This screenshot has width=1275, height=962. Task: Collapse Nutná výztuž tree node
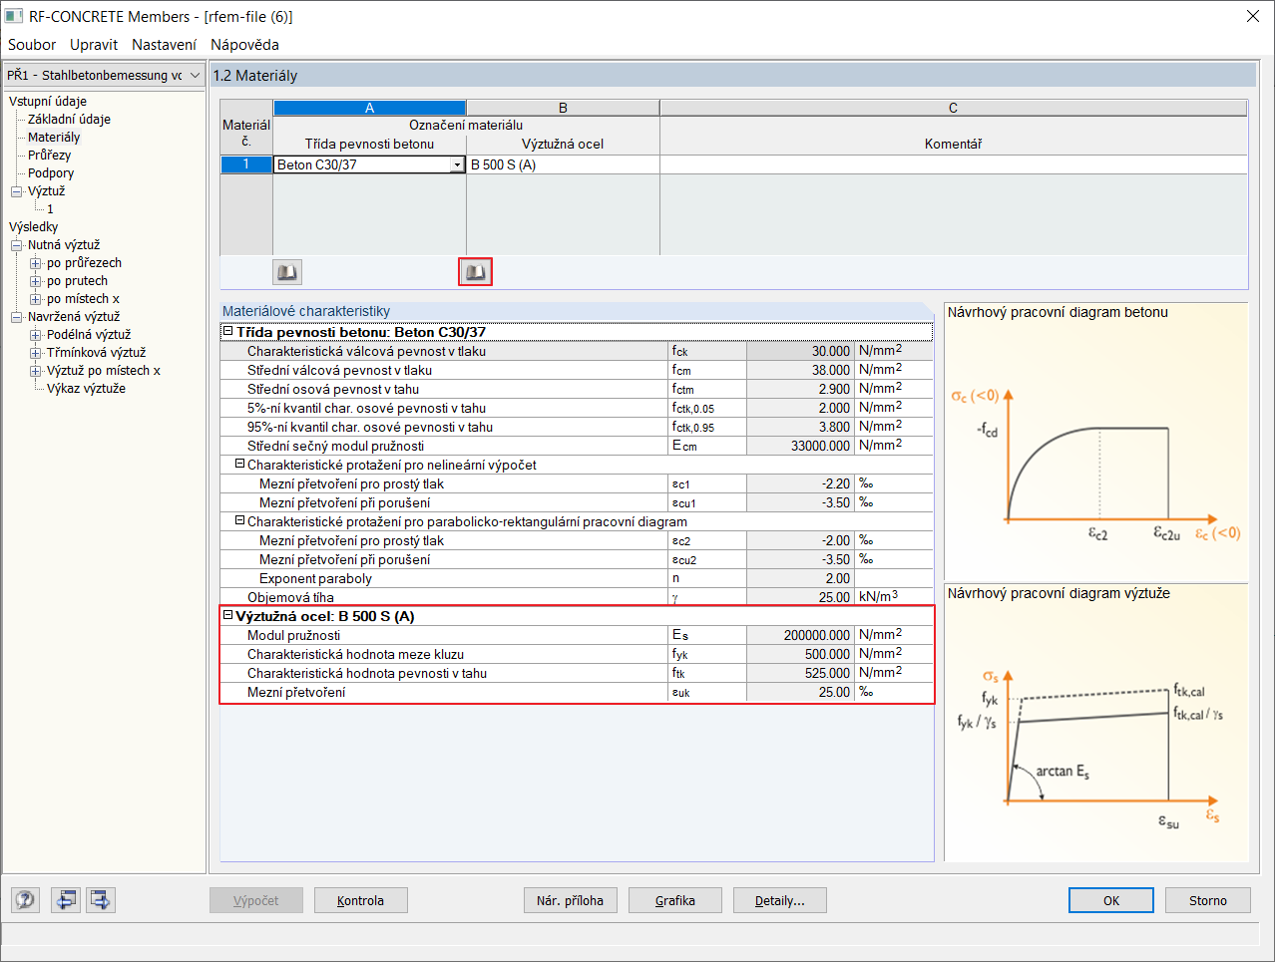[x=16, y=245]
